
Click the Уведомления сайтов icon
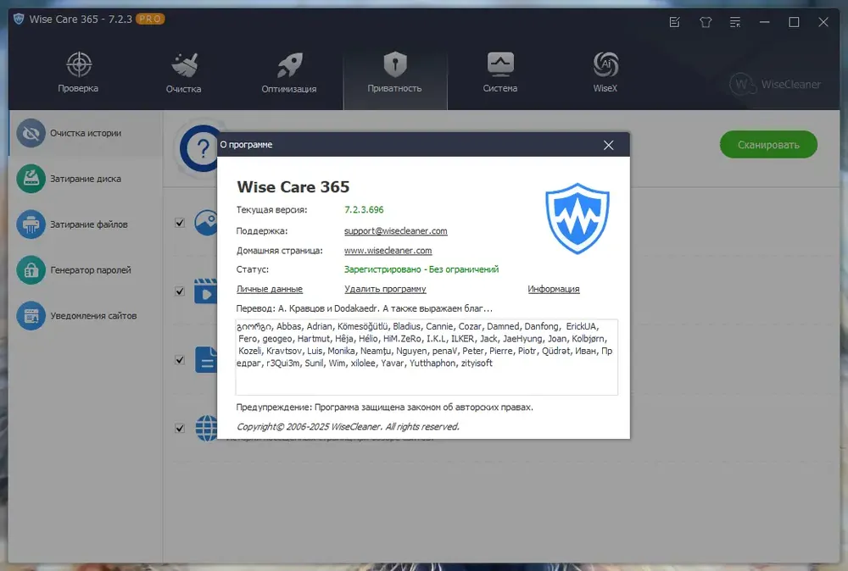[31, 315]
